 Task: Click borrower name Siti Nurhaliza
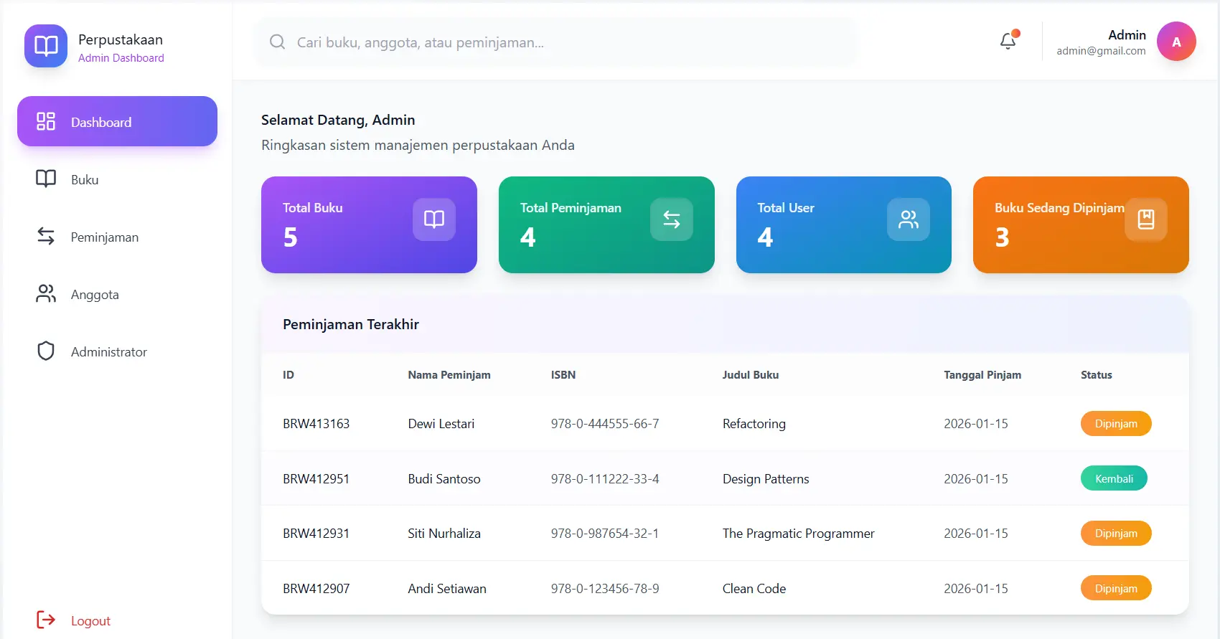444,533
